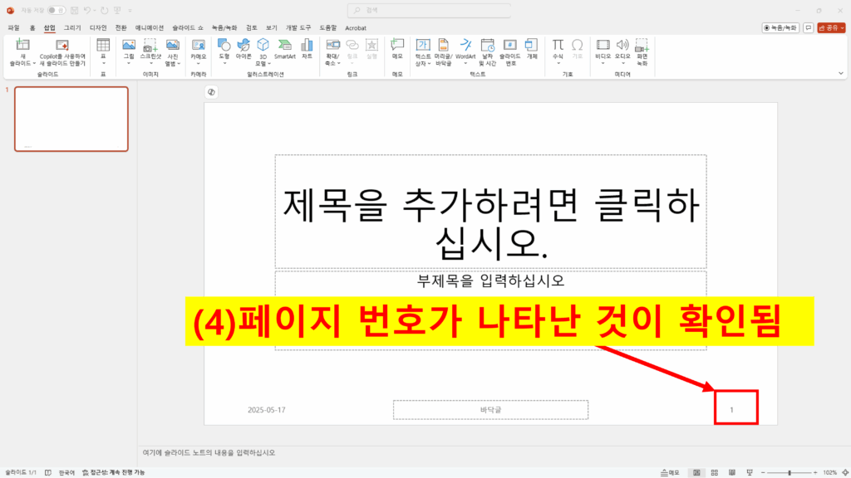851x478 pixels.
Task: Open the Slide Show (슬라이드 쇼) tab
Action: 188,27
